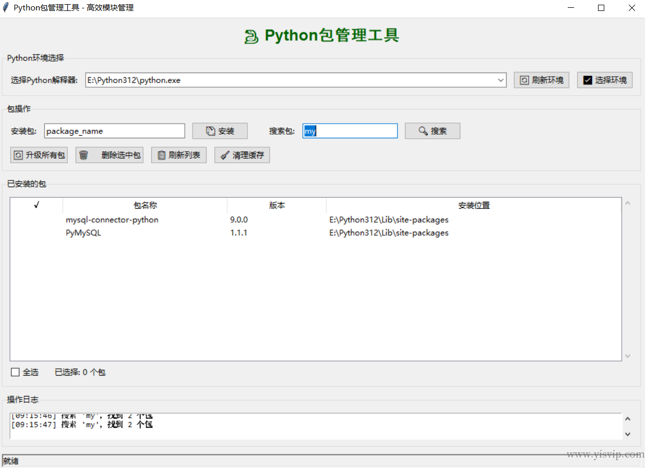This screenshot has height=468, width=645.
Task: Click the checkmark column header in package list
Action: 35,205
